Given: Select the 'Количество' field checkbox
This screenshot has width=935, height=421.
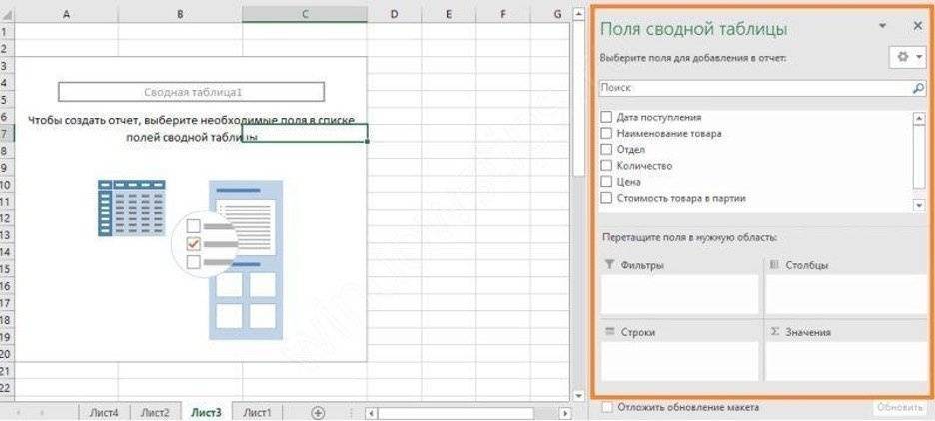Looking at the screenshot, I should 606,165.
